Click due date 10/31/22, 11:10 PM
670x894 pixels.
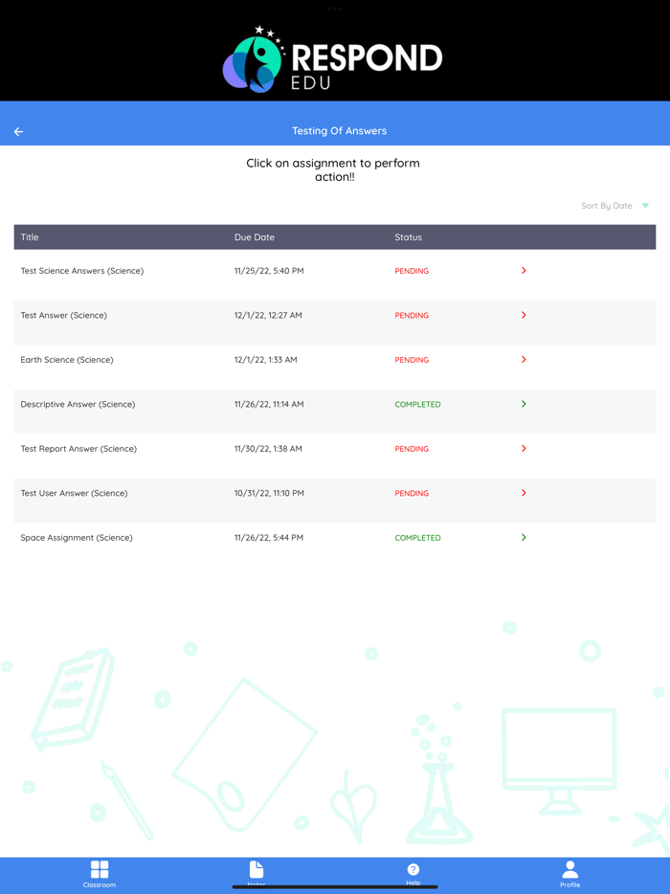[269, 493]
